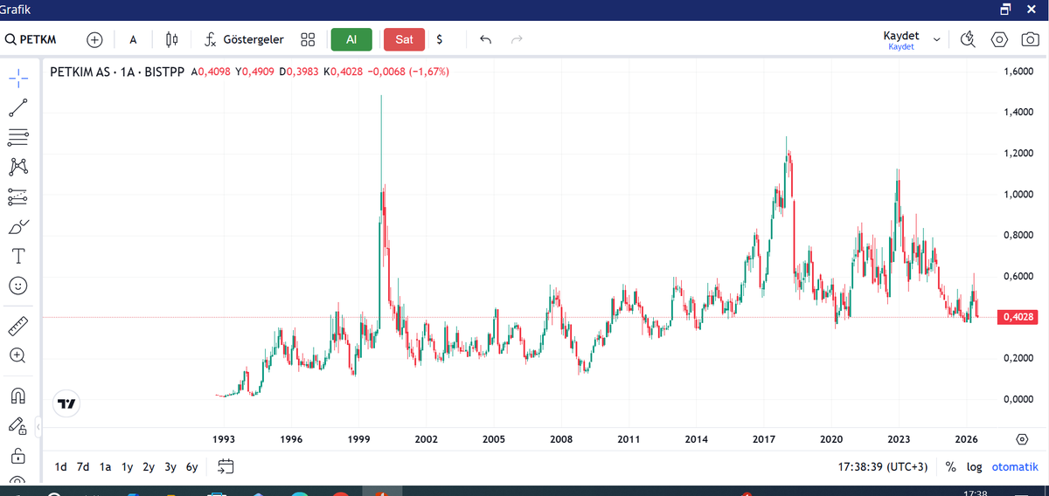Open the timezone menu 17:38:39 (UTC+3)
Screen dimensions: 1049x496
point(882,466)
